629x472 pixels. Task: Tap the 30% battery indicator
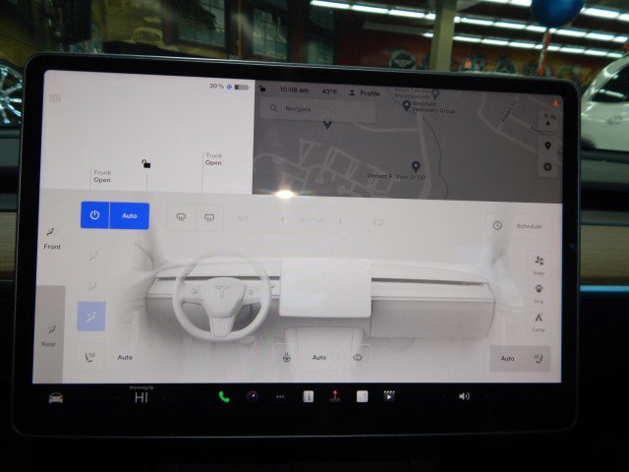pyautogui.click(x=229, y=87)
